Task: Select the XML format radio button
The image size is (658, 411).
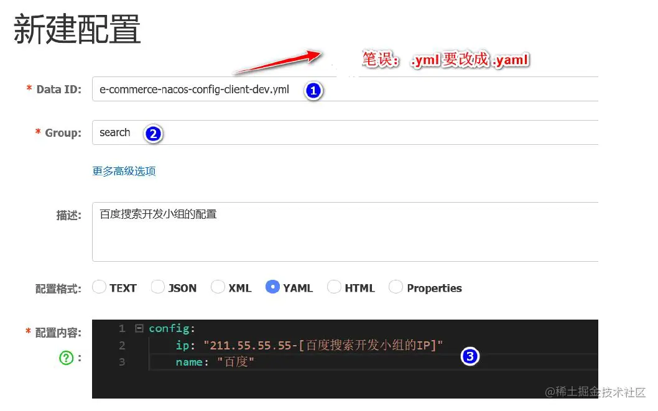Action: (x=218, y=287)
